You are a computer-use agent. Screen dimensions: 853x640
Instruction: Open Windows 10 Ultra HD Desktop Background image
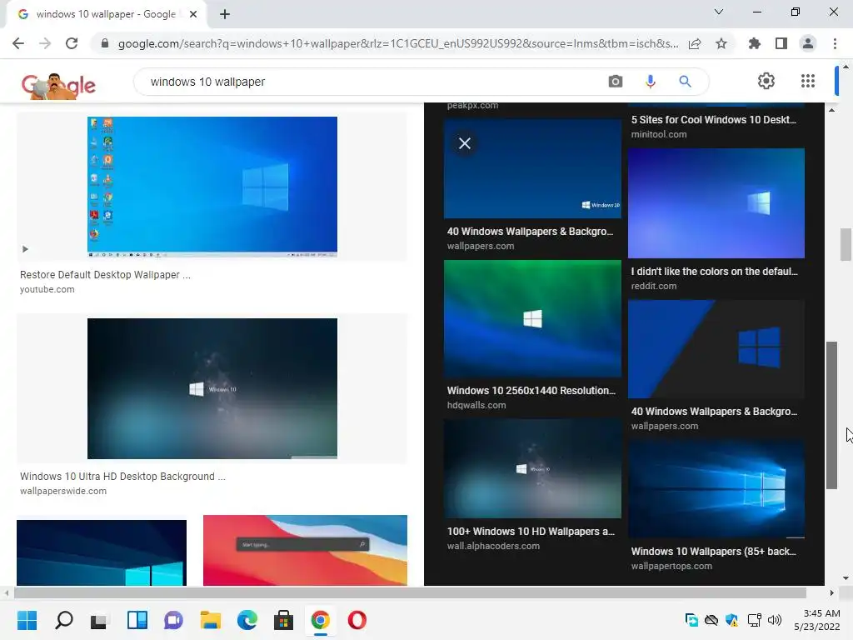[x=212, y=388]
